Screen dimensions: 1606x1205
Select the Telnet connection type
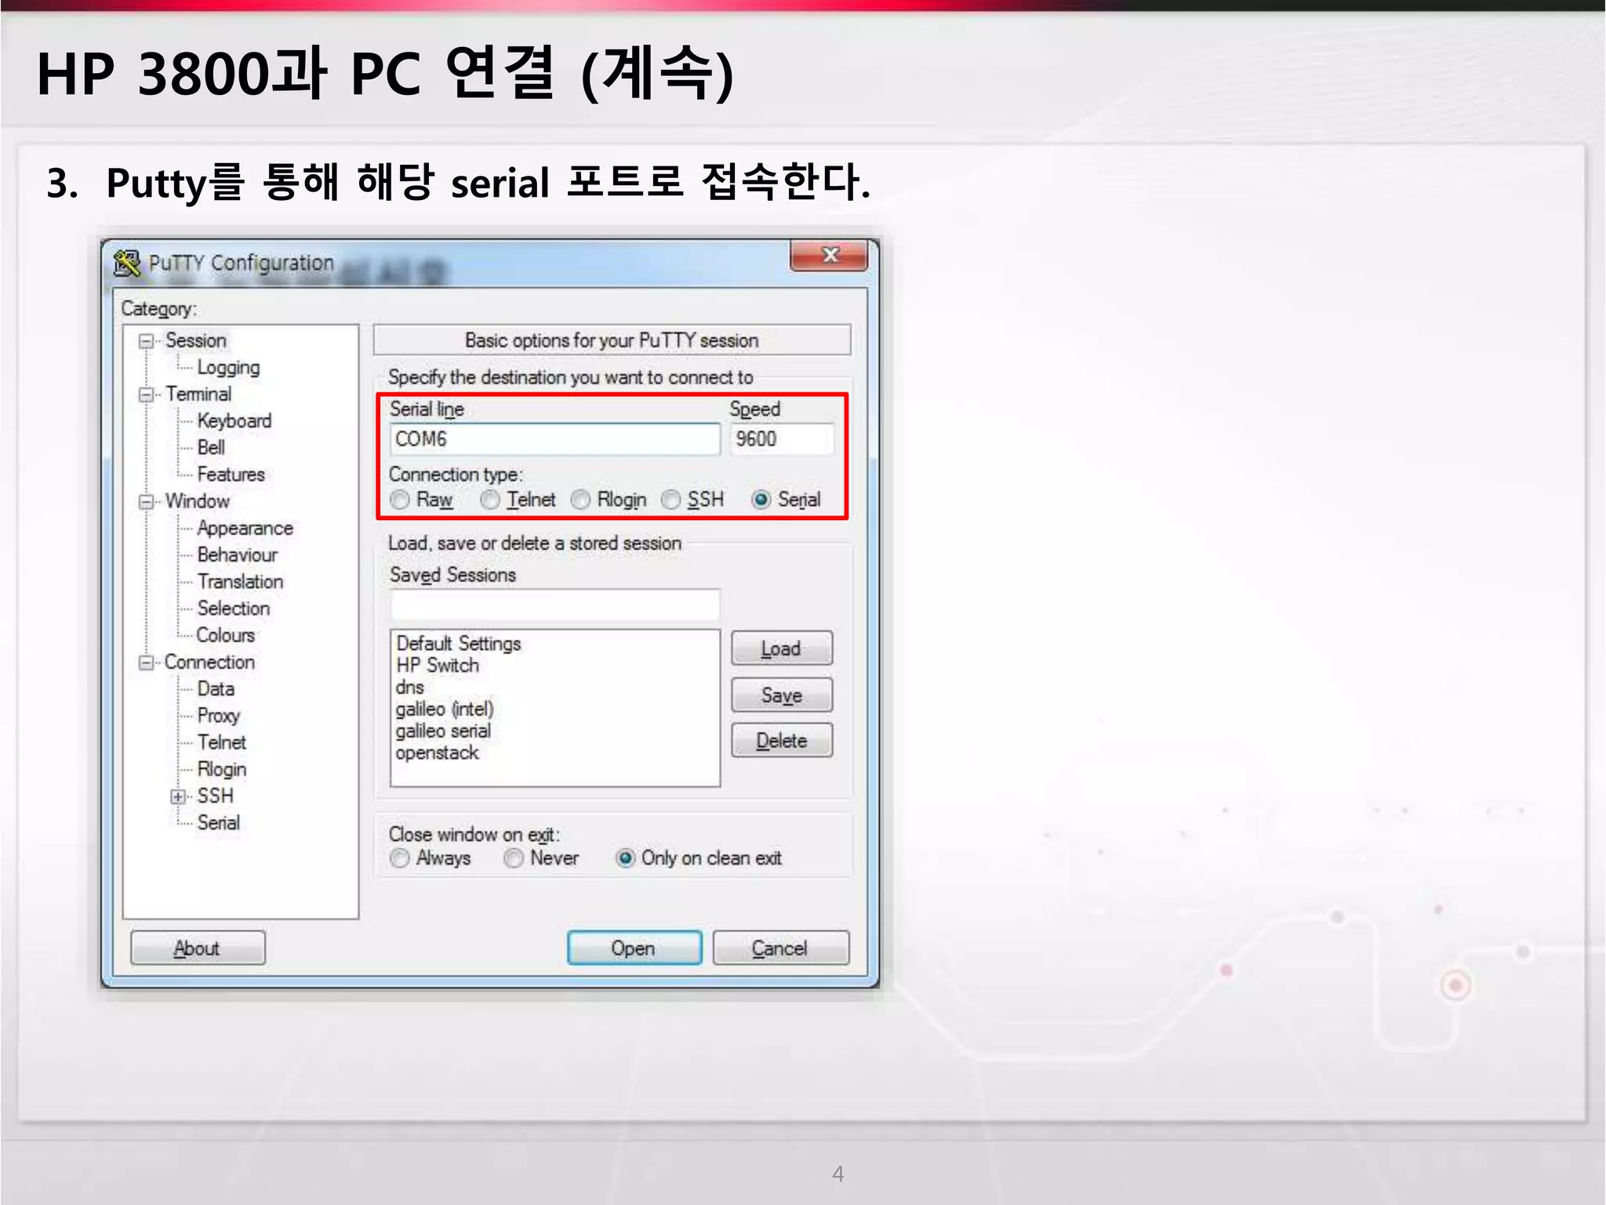[490, 500]
